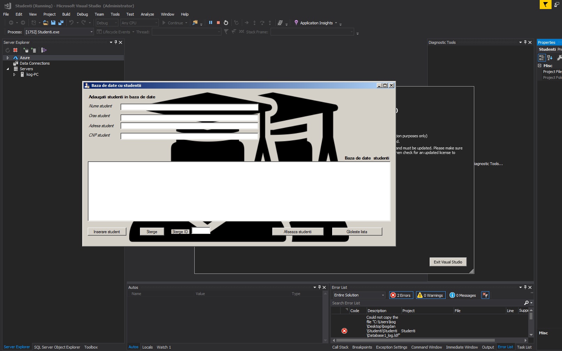562x351 pixels.
Task: Click the Sterge ID number field
Action: click(x=201, y=230)
